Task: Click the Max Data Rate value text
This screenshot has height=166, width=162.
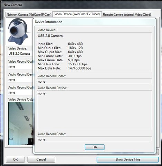Action: pyautogui.click(x=80, y=68)
